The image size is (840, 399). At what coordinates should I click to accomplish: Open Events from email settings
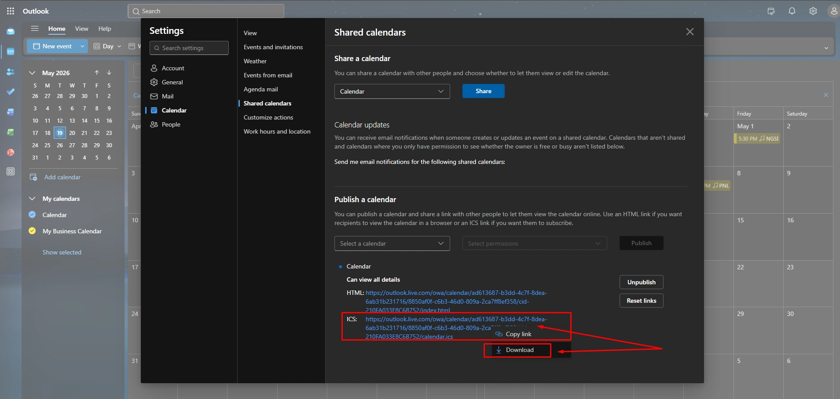268,75
